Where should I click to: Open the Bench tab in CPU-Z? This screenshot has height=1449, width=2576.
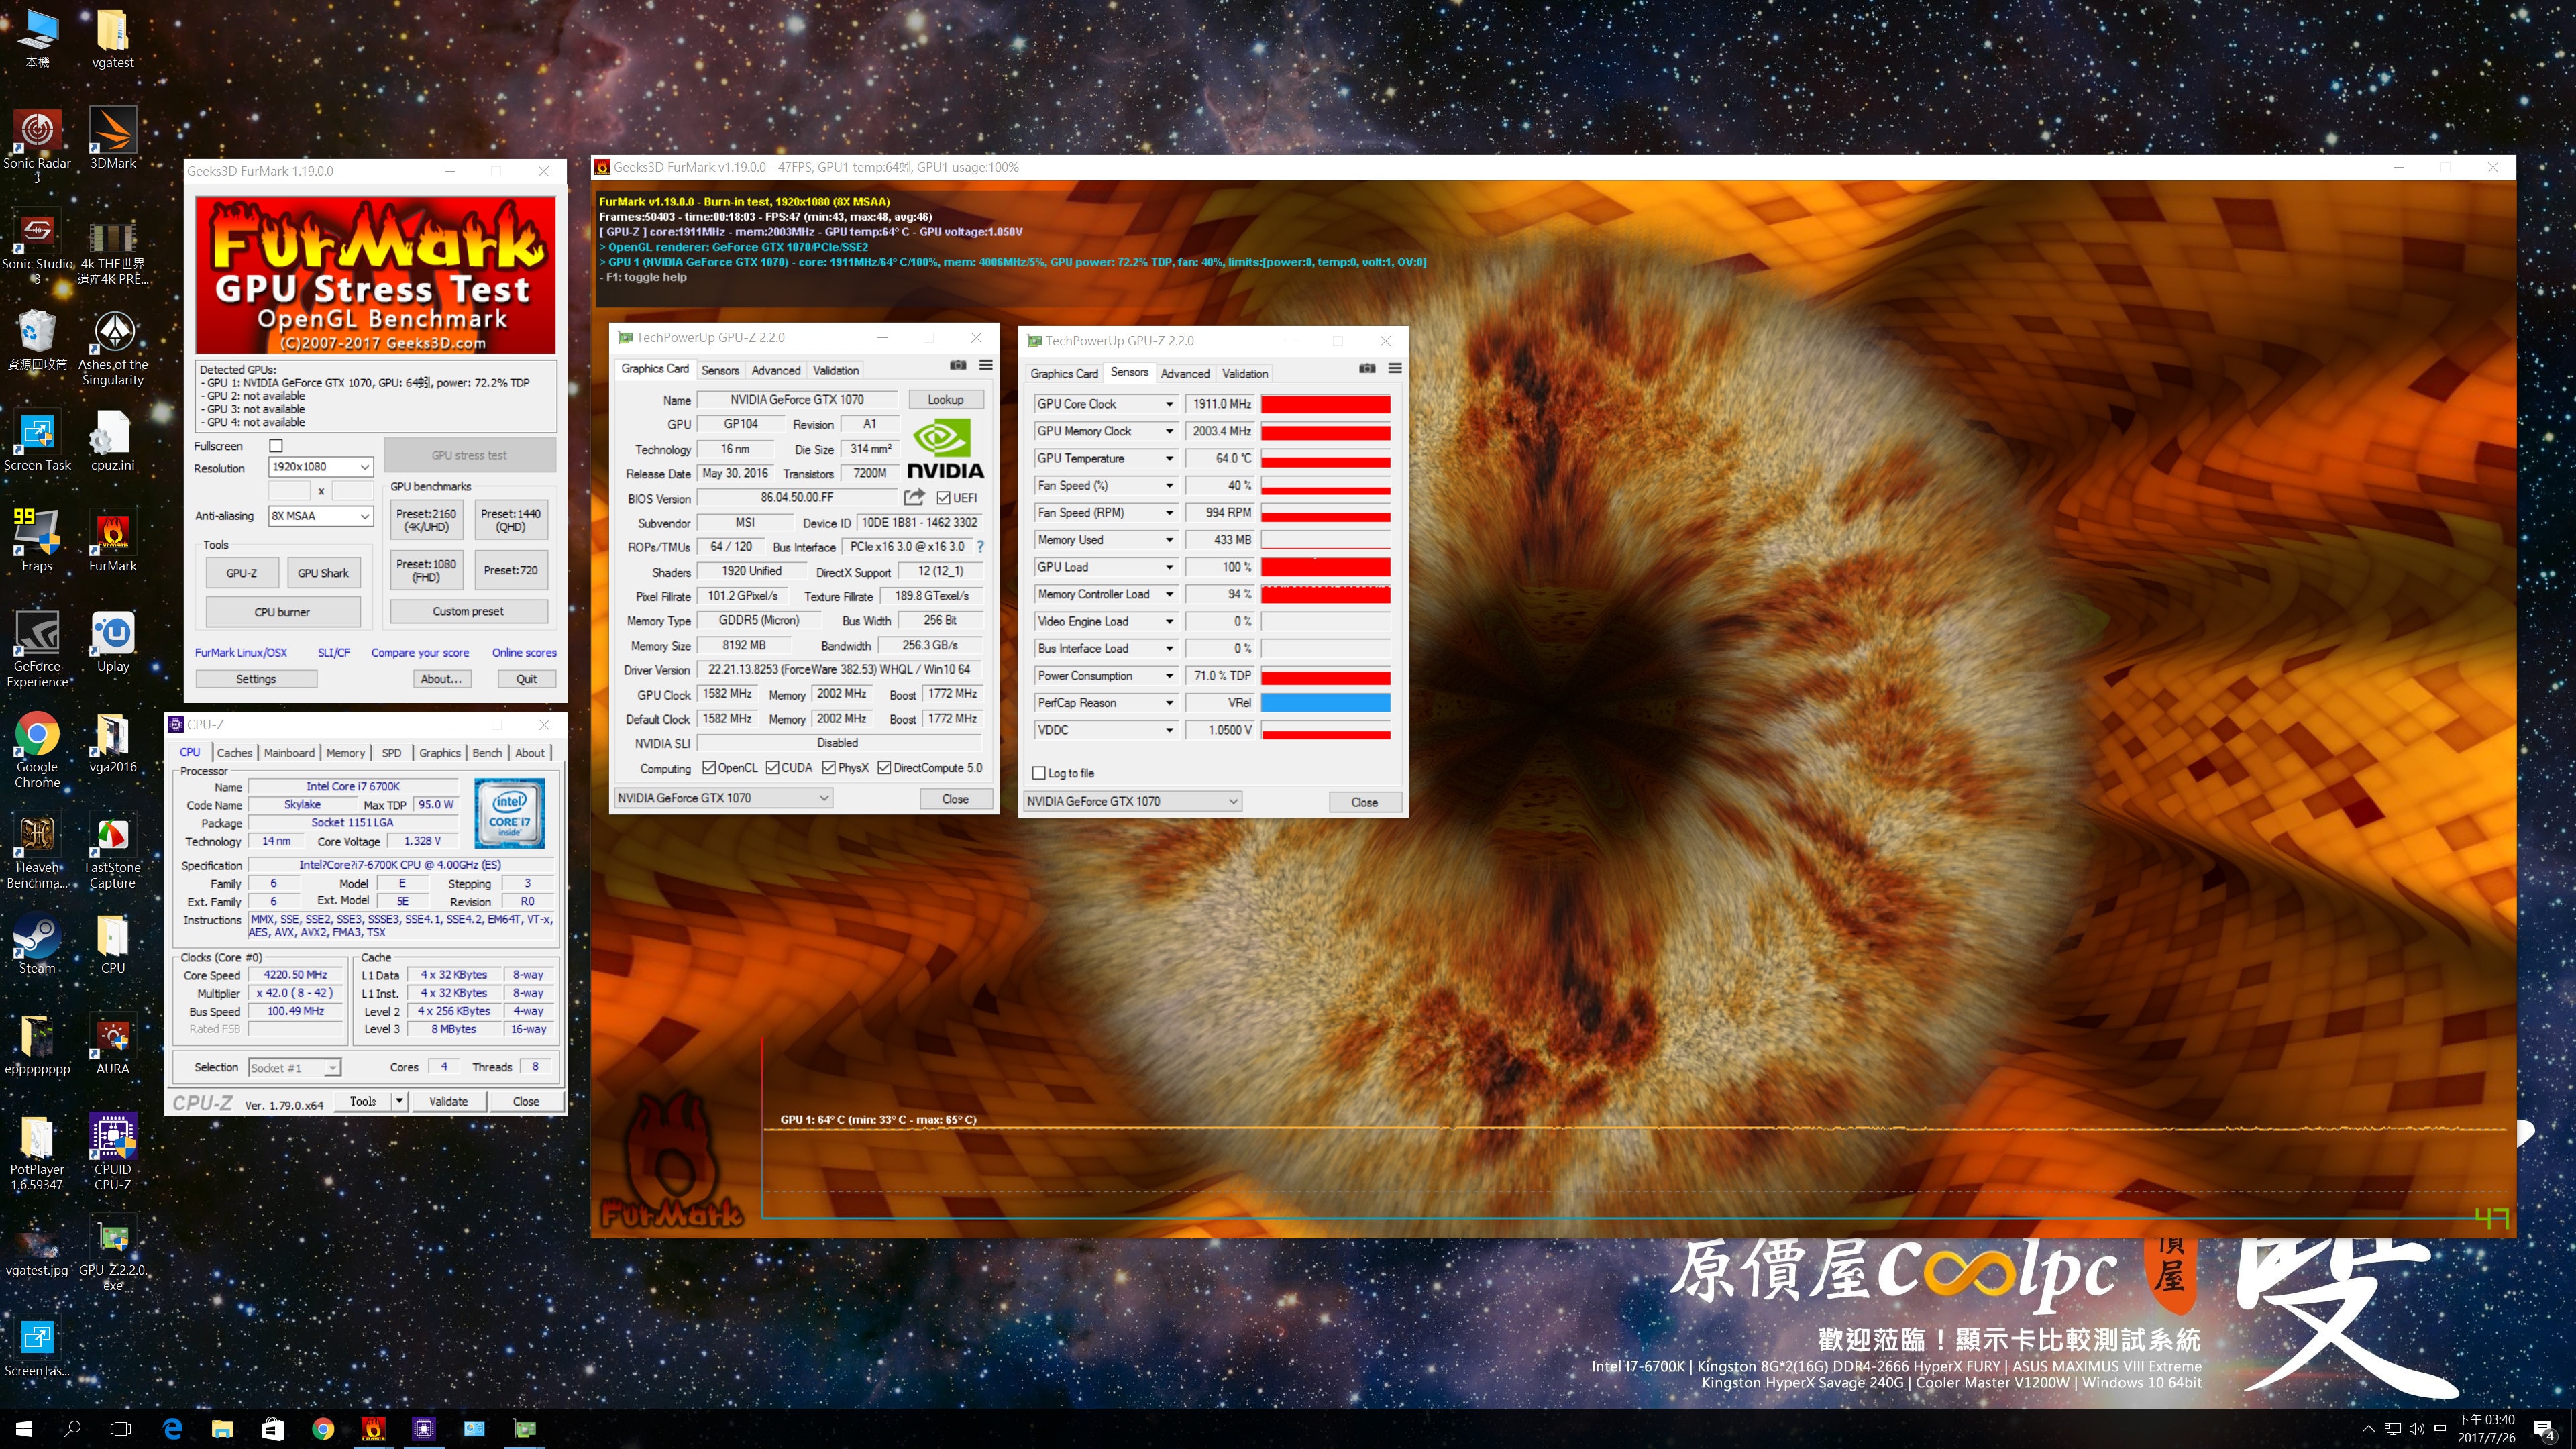pos(487,753)
